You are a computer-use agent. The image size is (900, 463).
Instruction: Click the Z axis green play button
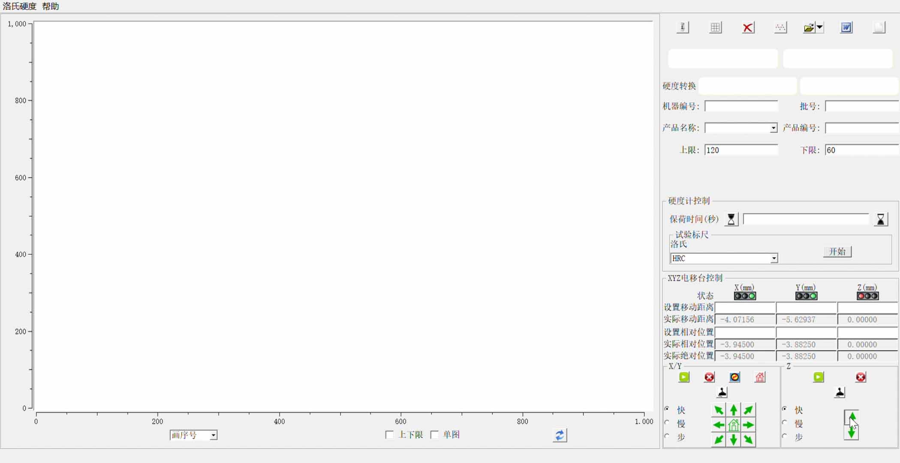pos(818,377)
